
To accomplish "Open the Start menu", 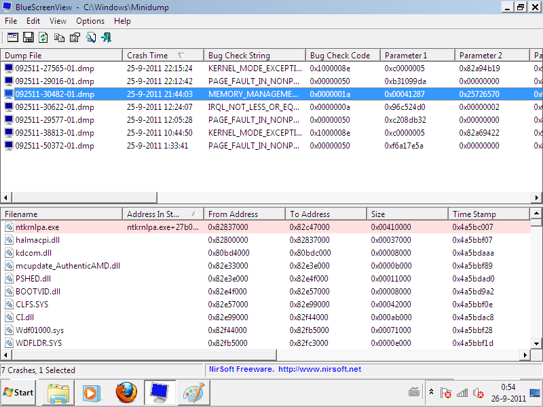I will (18, 393).
